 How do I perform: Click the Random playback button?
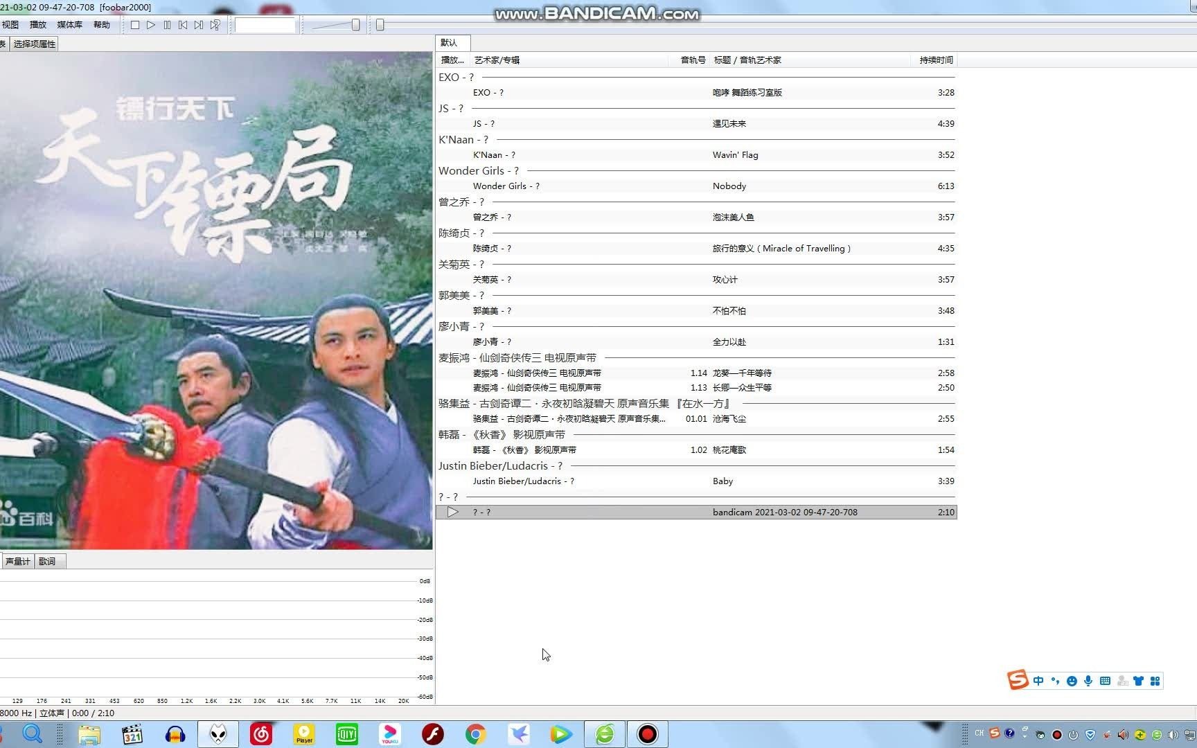coord(215,25)
